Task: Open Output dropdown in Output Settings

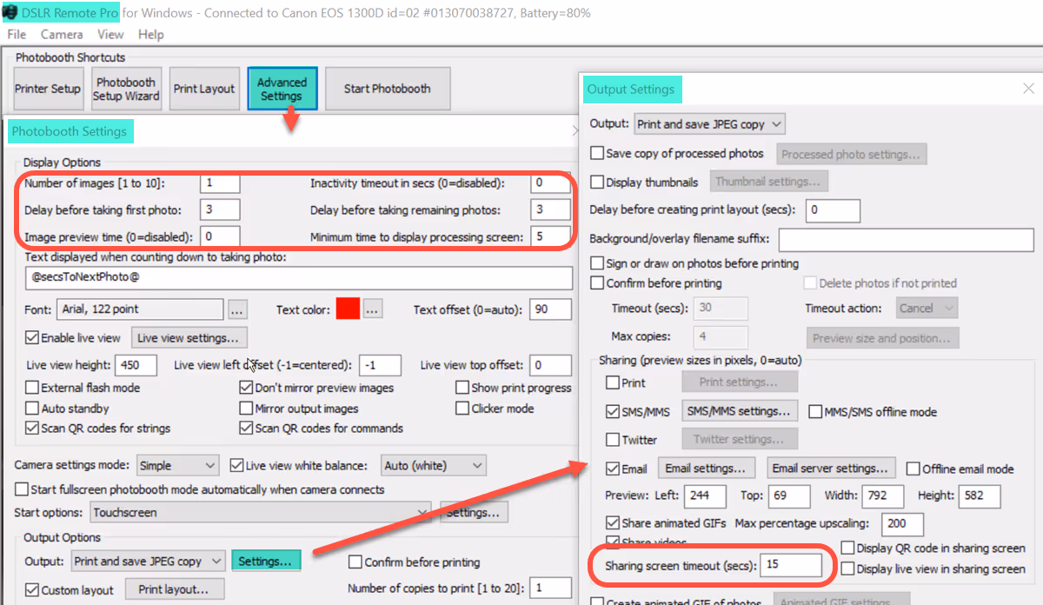Action: click(709, 124)
